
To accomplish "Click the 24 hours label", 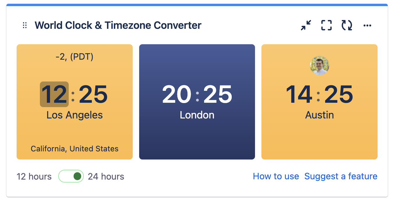I will [x=106, y=176].
